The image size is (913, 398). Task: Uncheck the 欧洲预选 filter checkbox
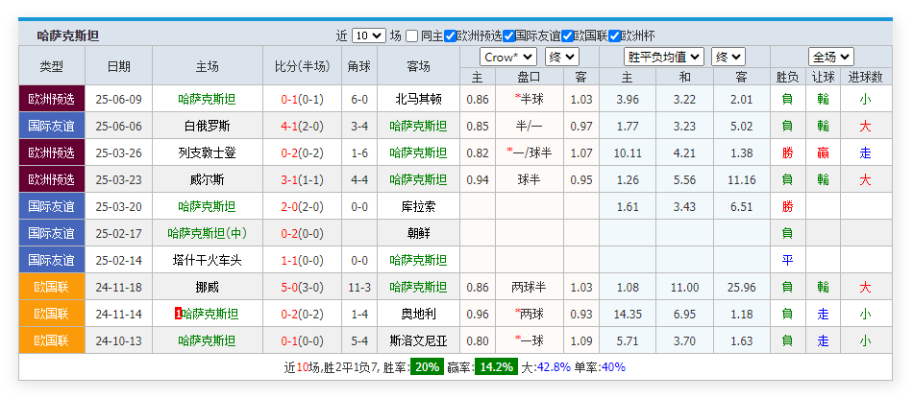pyautogui.click(x=451, y=36)
